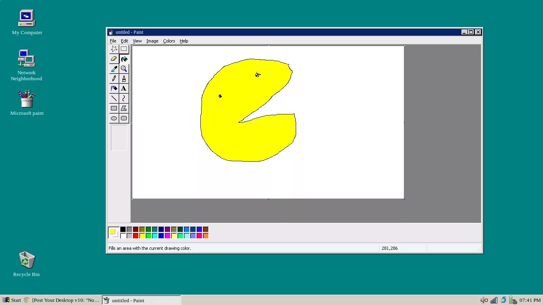Select the orange palette swatch
The height and width of the screenshot is (305, 543).
[x=206, y=236]
